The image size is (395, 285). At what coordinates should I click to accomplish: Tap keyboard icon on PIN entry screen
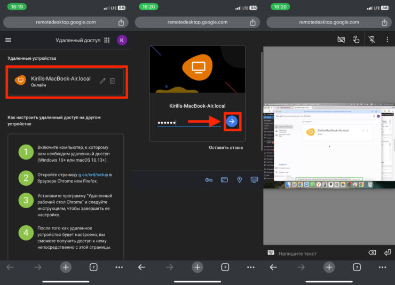[x=255, y=179]
